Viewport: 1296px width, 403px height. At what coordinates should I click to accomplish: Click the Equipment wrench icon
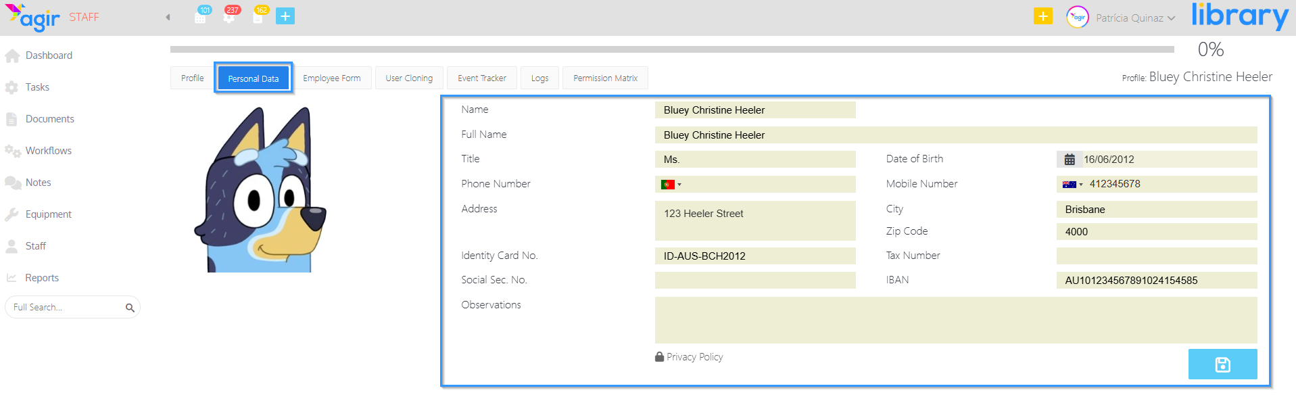(x=11, y=215)
